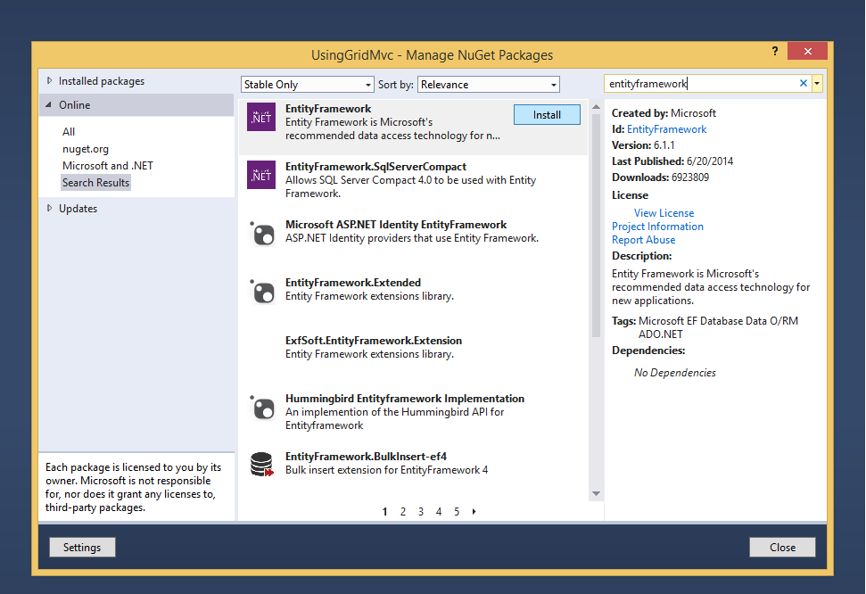Go to results page 5
This screenshot has height=594, width=866.
pos(457,512)
